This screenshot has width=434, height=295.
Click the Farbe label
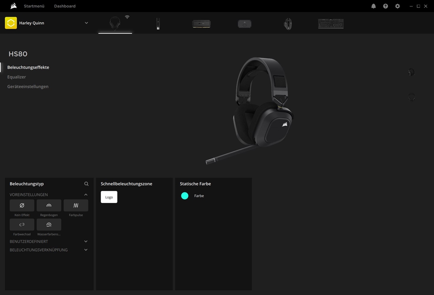click(199, 196)
